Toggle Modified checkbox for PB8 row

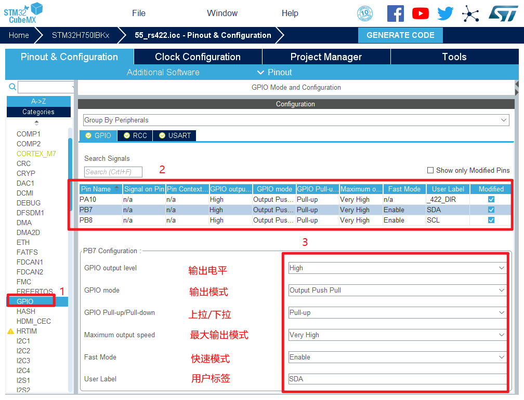pyautogui.click(x=491, y=220)
